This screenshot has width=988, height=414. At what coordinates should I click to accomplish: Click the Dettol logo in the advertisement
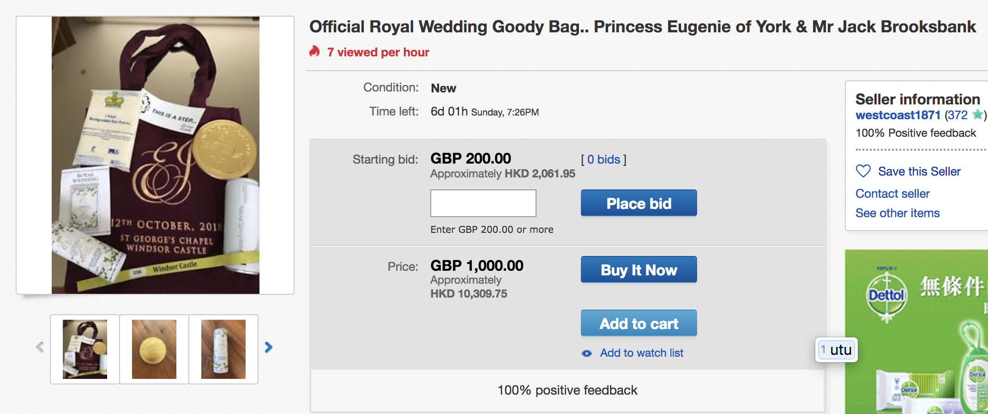click(886, 295)
